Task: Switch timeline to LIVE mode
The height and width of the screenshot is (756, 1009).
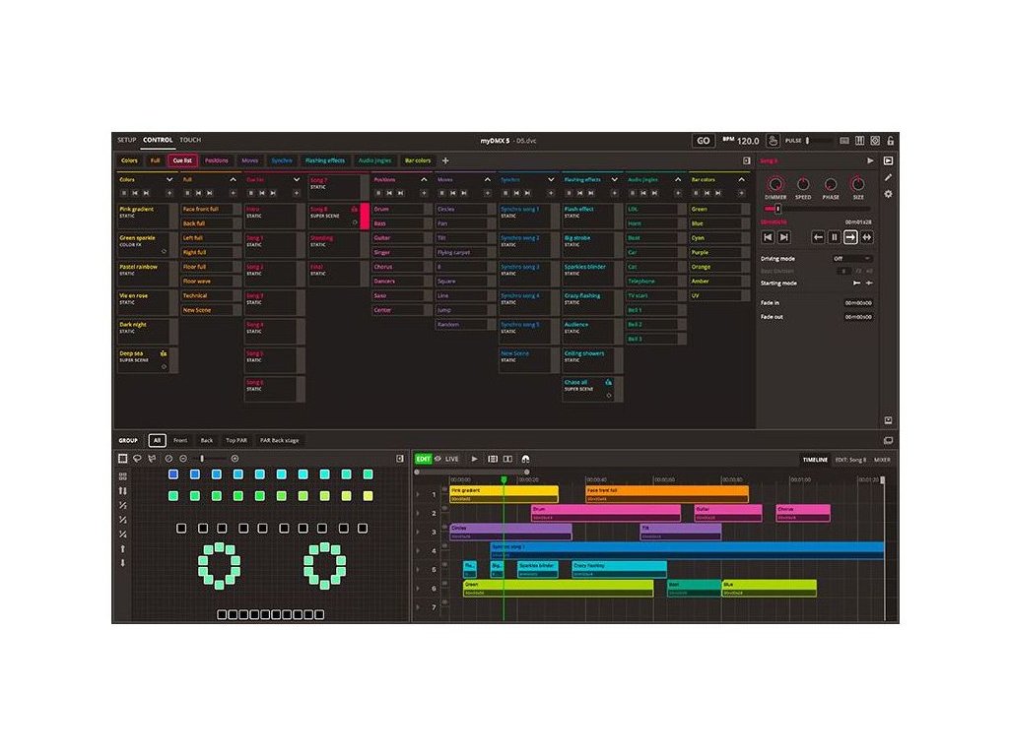Action: [x=447, y=459]
